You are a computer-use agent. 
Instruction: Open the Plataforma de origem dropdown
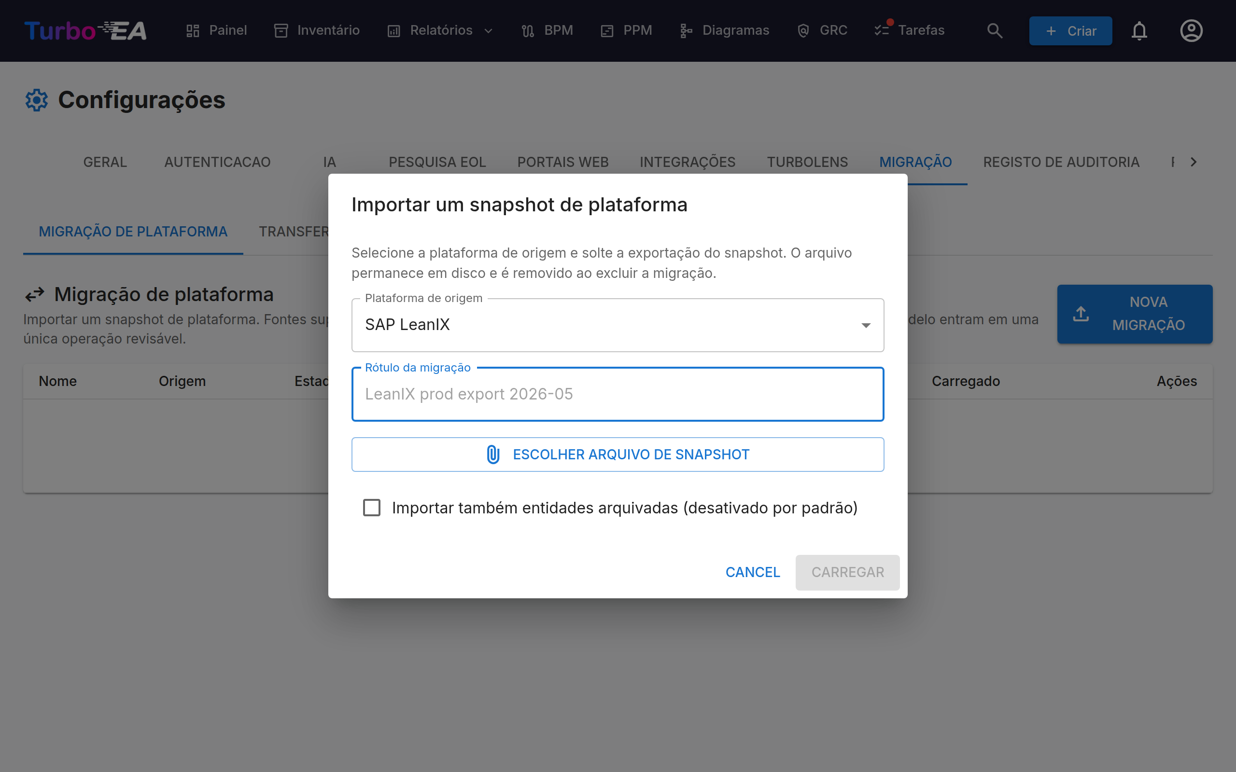618,325
